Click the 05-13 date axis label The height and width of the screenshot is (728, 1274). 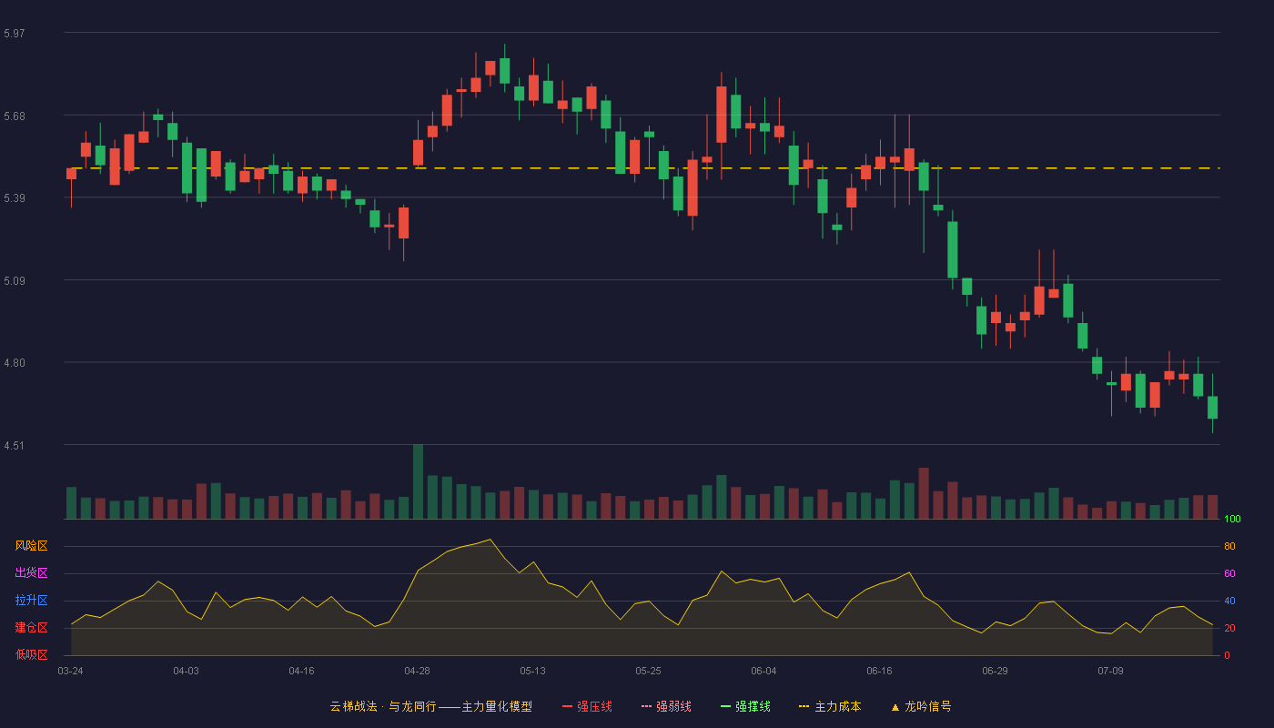tap(532, 671)
